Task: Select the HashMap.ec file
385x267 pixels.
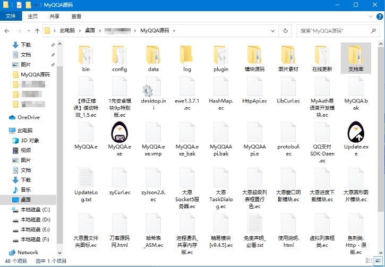Action: pyautogui.click(x=221, y=93)
